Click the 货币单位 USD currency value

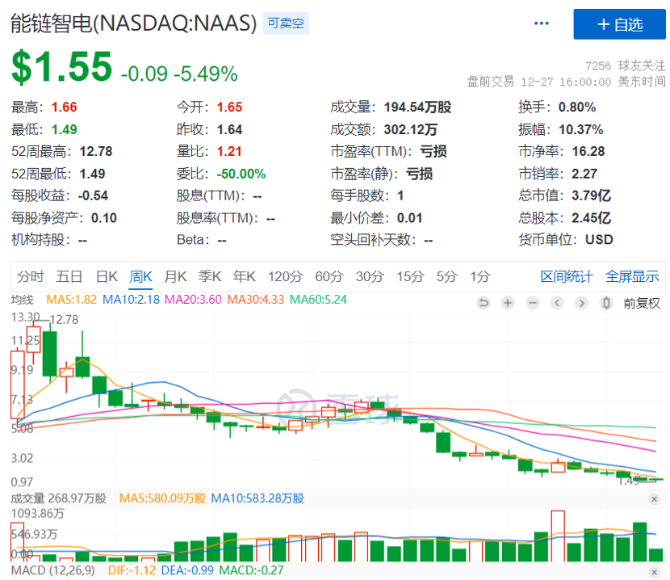tap(599, 240)
